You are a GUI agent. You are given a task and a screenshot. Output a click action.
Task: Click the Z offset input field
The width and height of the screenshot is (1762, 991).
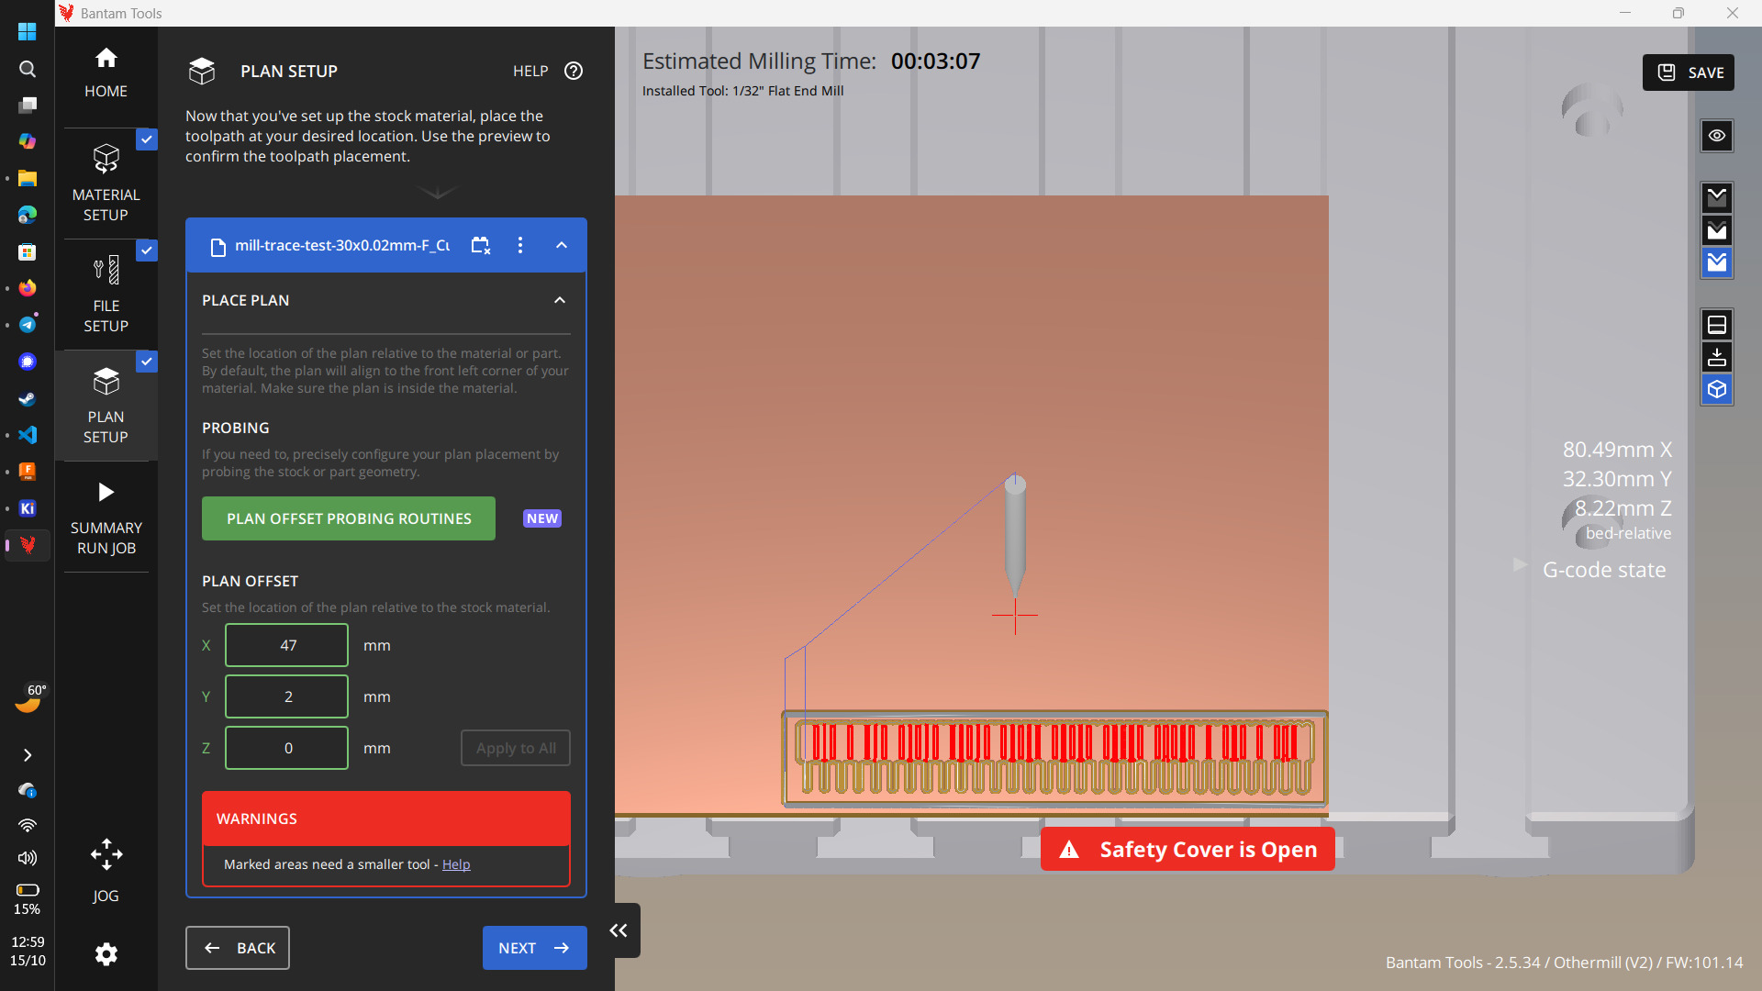click(287, 748)
